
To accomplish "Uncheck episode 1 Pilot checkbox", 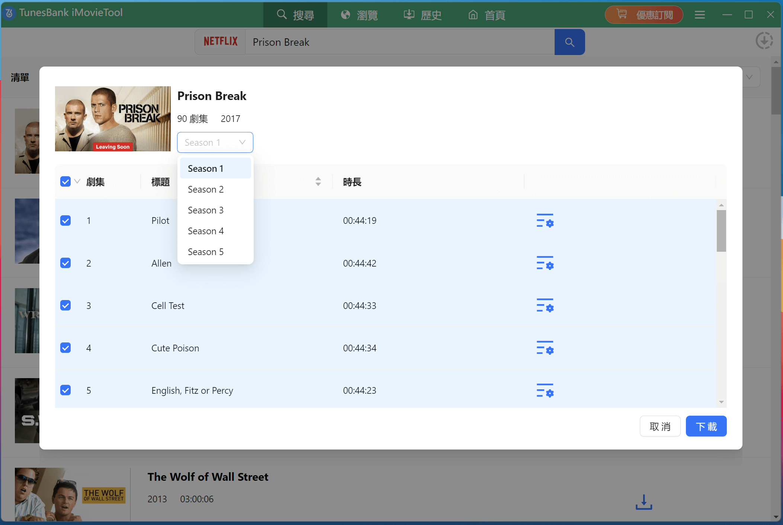I will coord(65,220).
